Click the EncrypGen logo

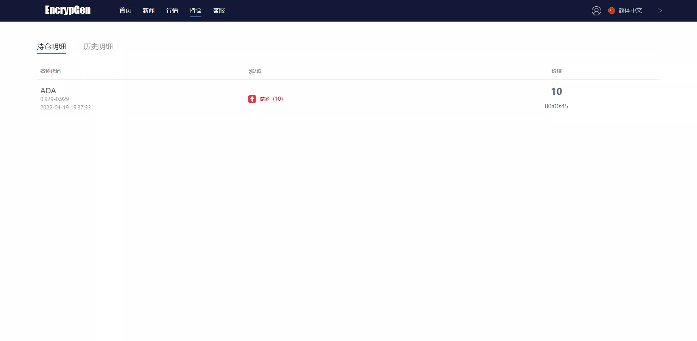coord(68,10)
